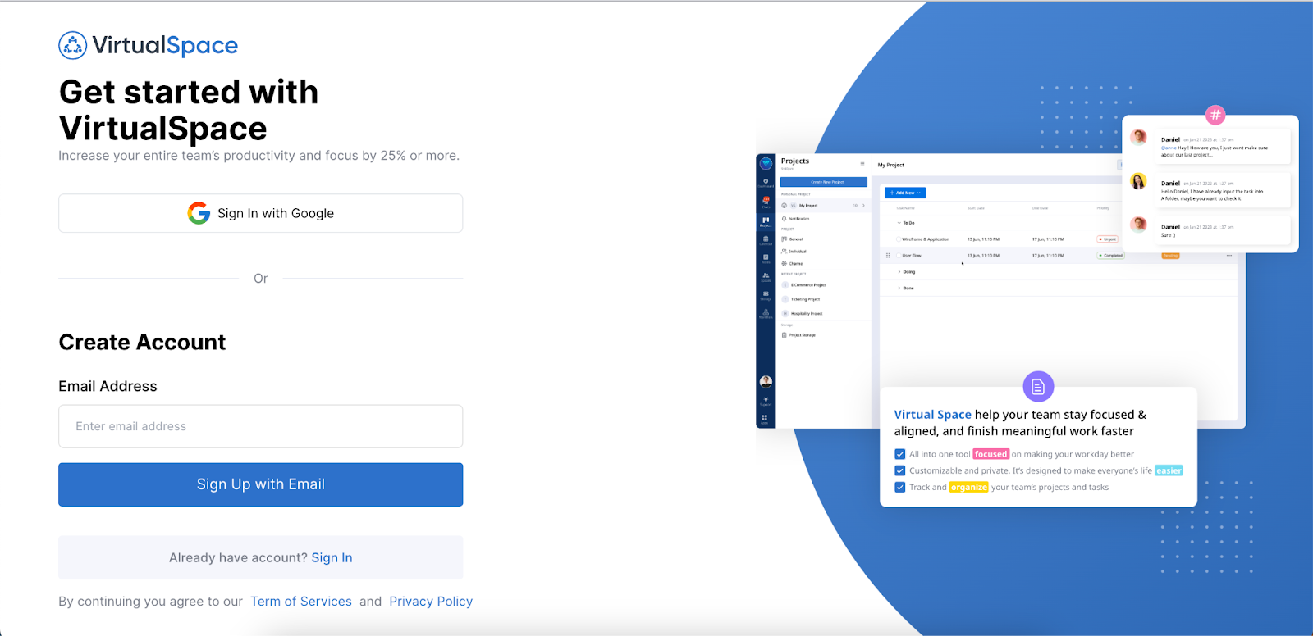Open Chats icon with red badge

point(766,202)
